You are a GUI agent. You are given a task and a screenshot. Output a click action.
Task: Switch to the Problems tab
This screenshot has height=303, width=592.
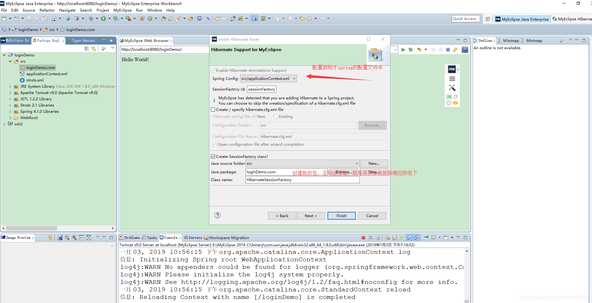[130, 238]
